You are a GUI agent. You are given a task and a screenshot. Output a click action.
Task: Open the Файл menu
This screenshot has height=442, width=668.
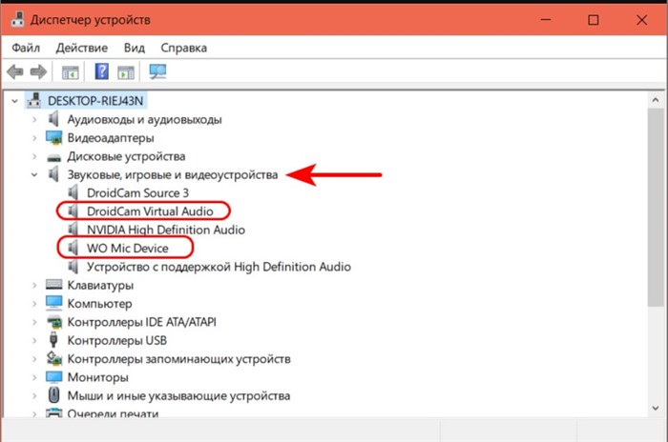[x=26, y=48]
